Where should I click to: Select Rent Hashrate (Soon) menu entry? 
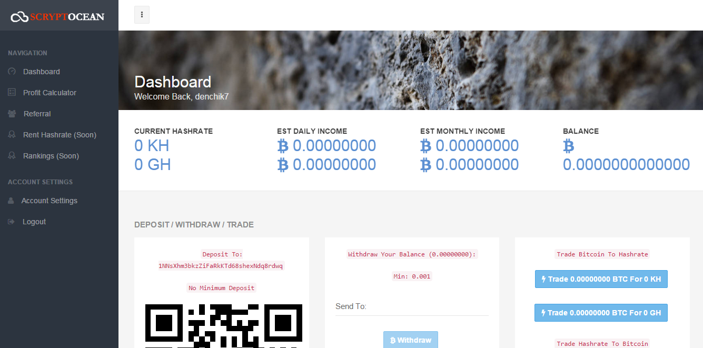60,135
